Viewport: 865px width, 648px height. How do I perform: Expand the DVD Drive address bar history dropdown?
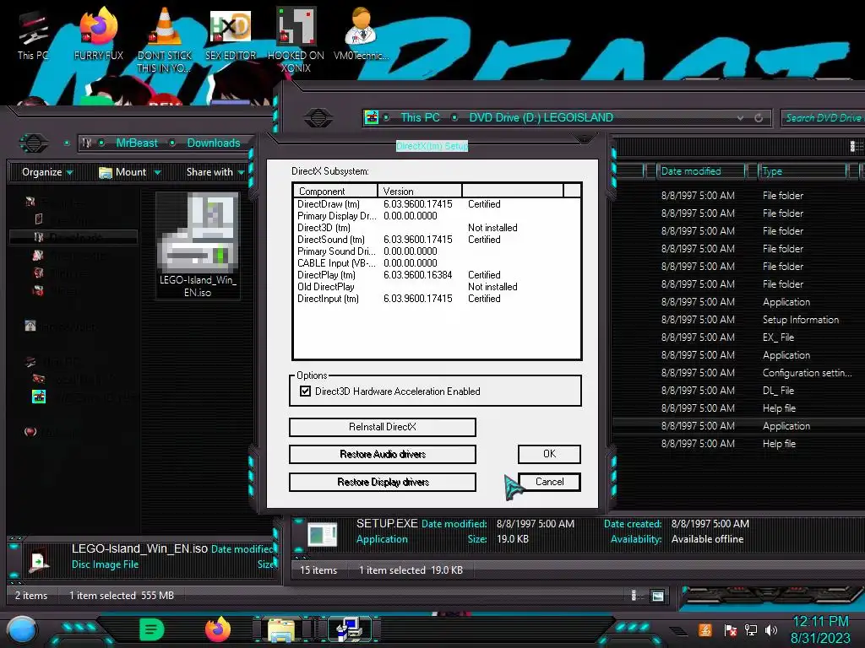click(740, 118)
